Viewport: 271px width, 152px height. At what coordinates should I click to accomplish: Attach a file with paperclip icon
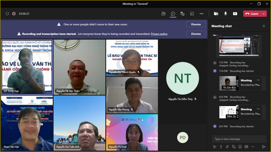(x=227, y=147)
